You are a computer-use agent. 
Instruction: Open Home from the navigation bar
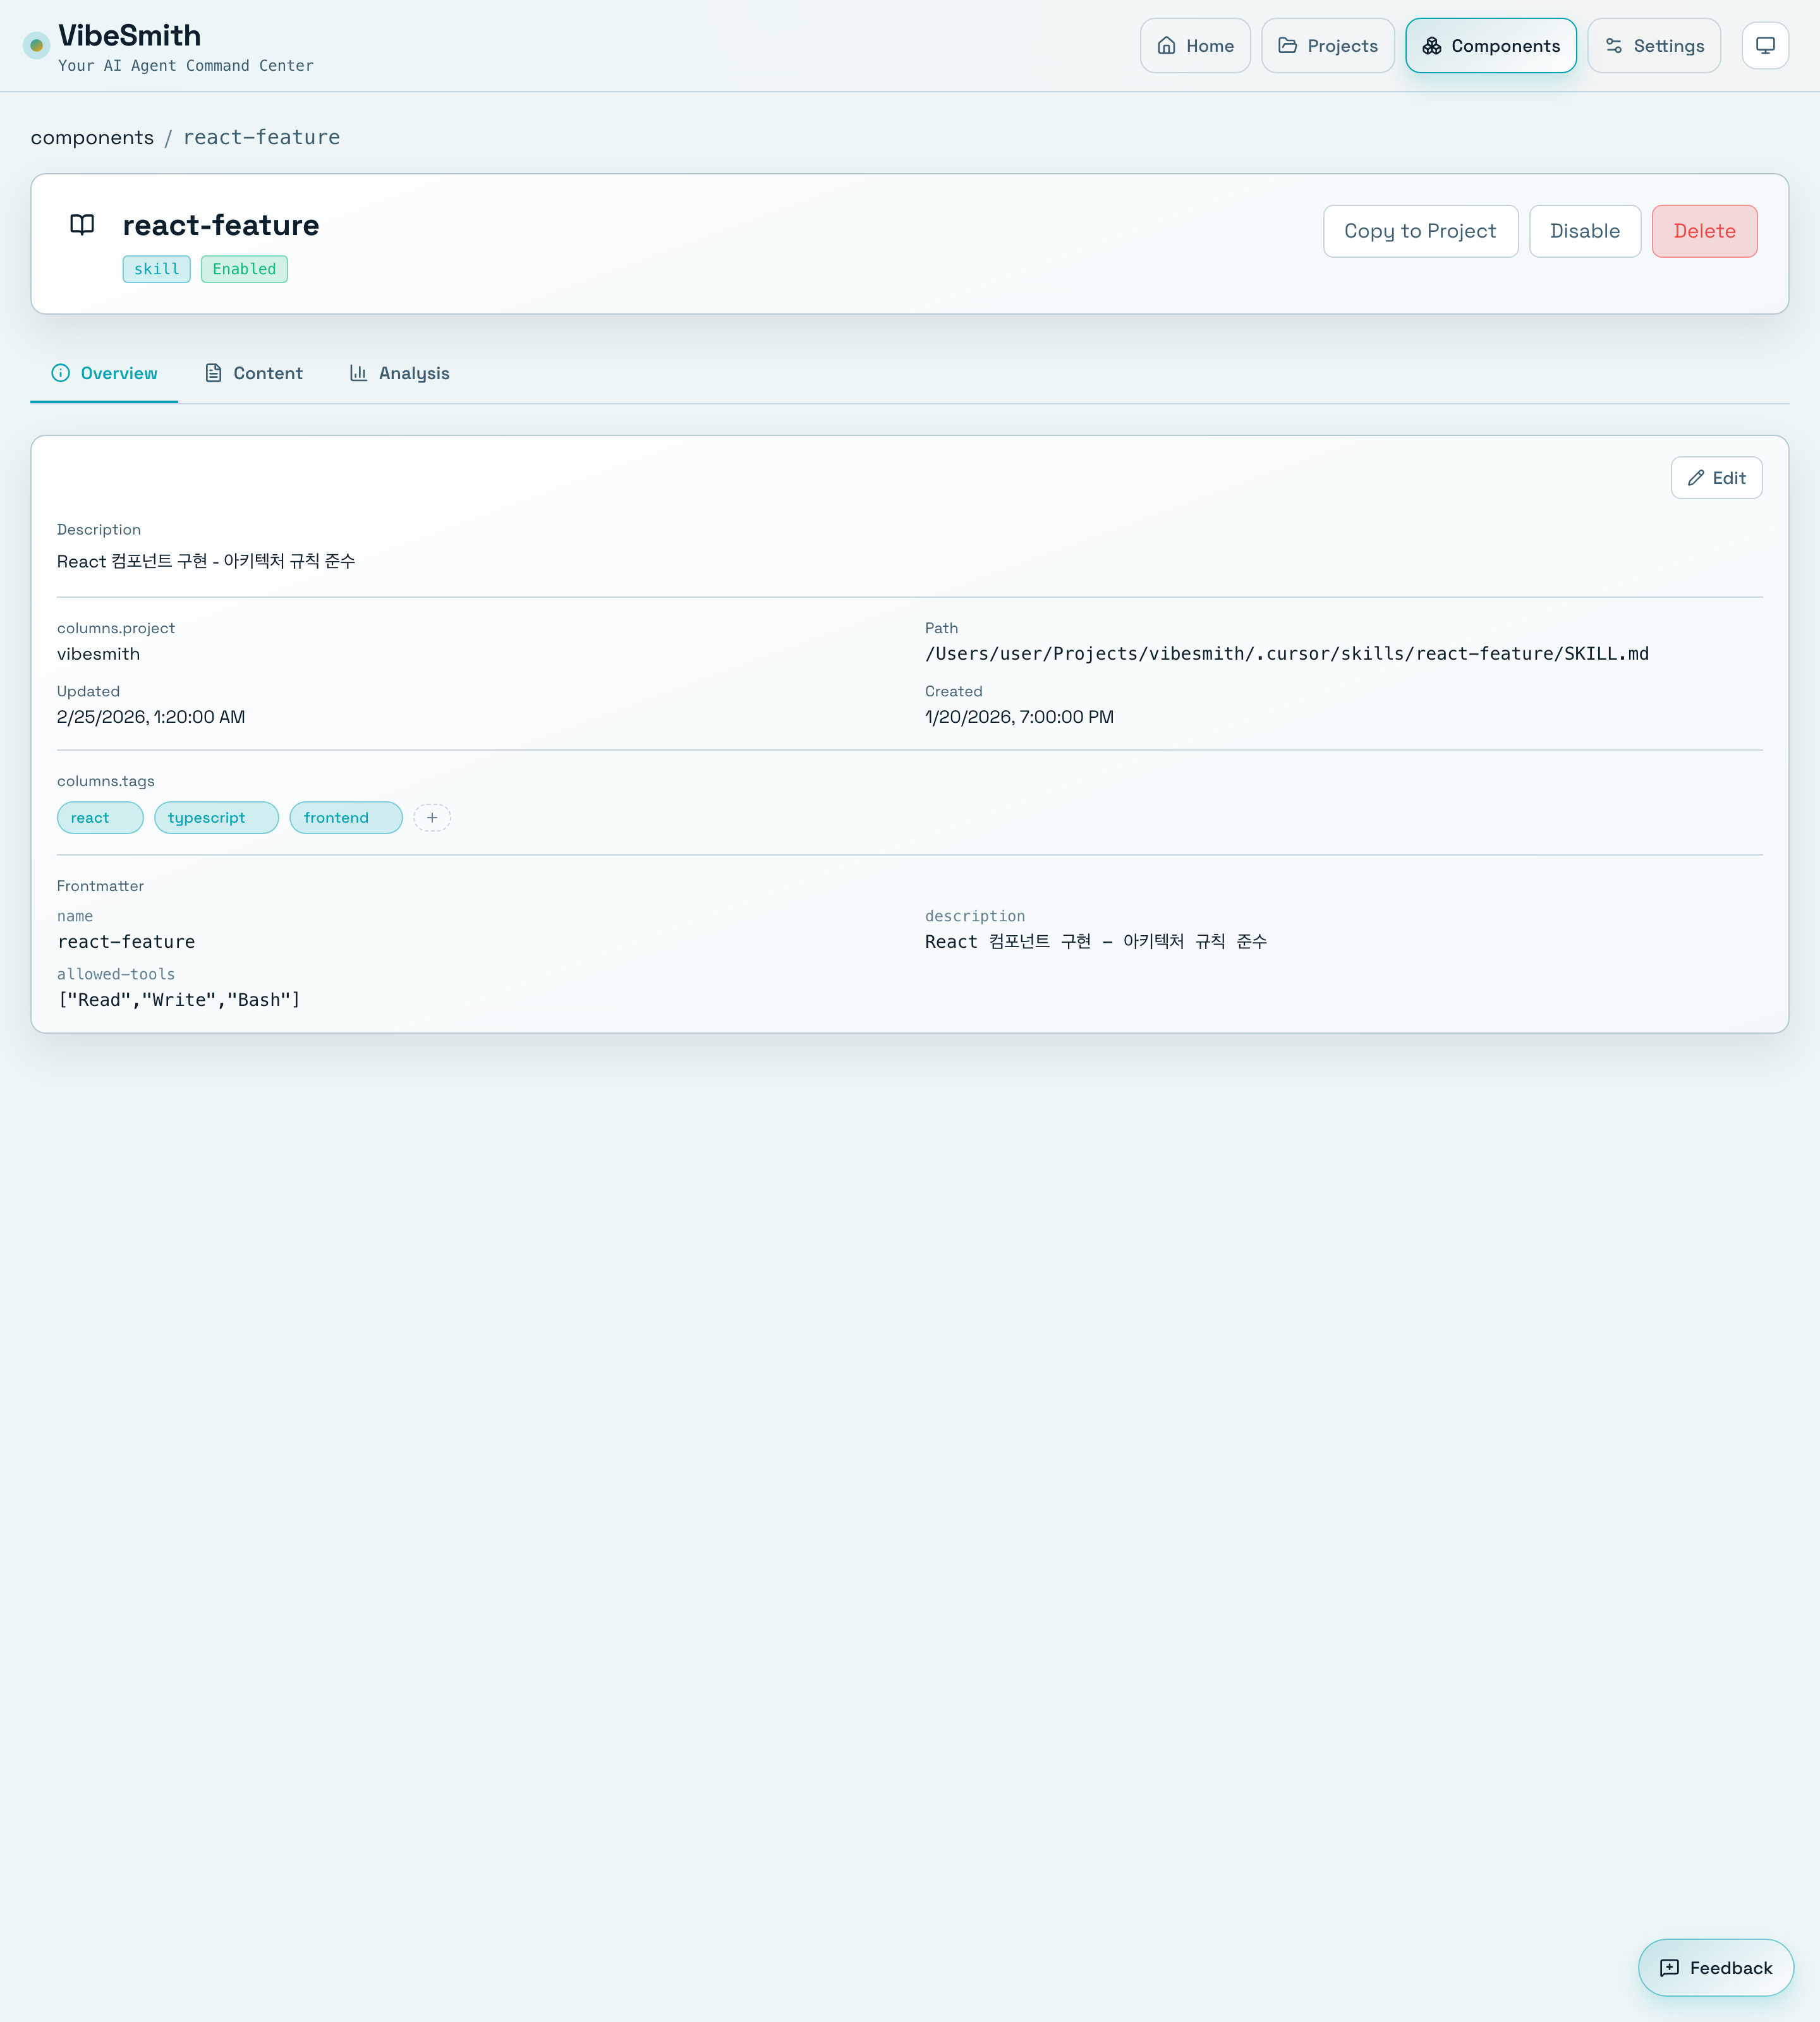pyautogui.click(x=1195, y=46)
